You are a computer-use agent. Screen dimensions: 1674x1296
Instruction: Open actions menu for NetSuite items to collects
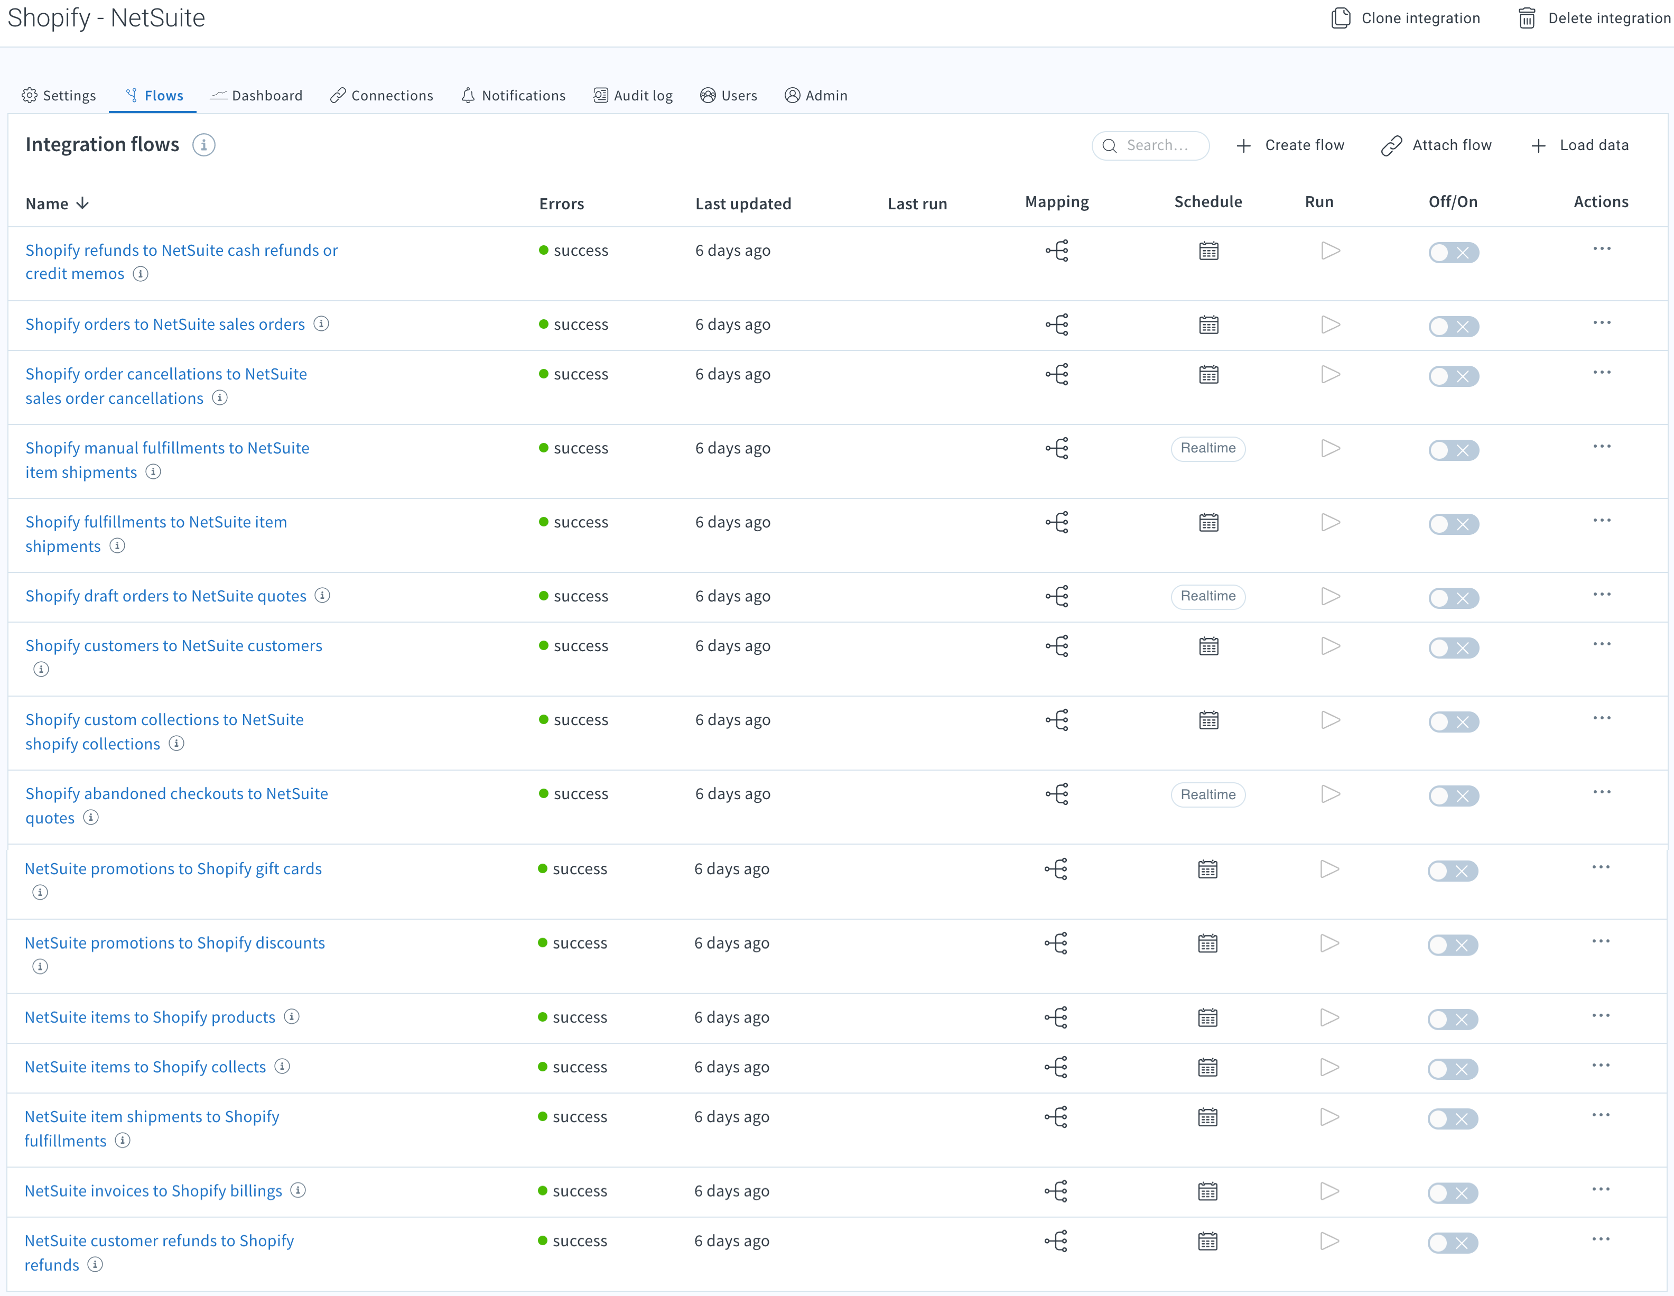1601,1064
